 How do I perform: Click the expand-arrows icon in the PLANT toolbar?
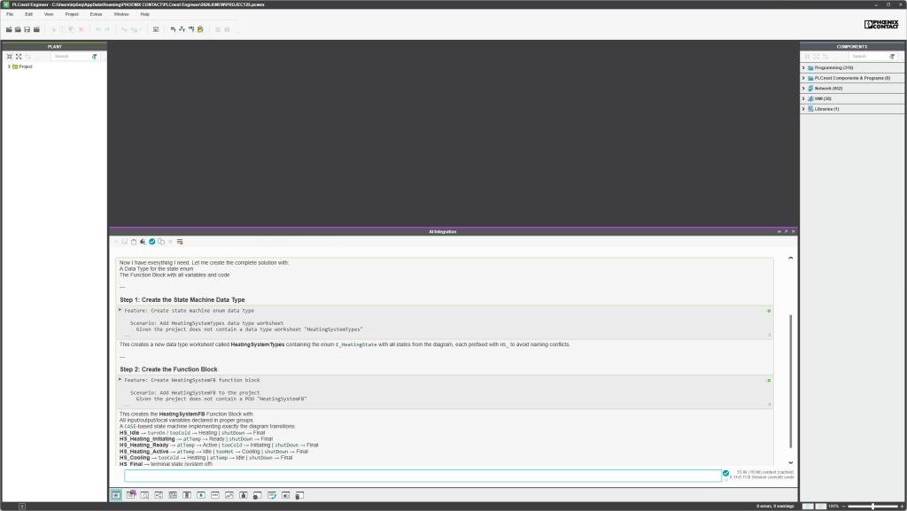point(19,57)
